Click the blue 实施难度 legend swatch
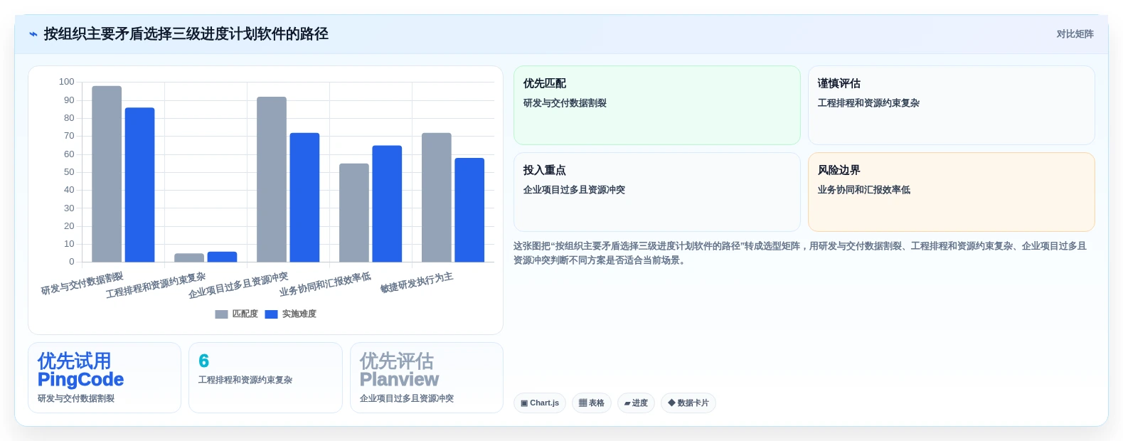The width and height of the screenshot is (1123, 441). [271, 314]
